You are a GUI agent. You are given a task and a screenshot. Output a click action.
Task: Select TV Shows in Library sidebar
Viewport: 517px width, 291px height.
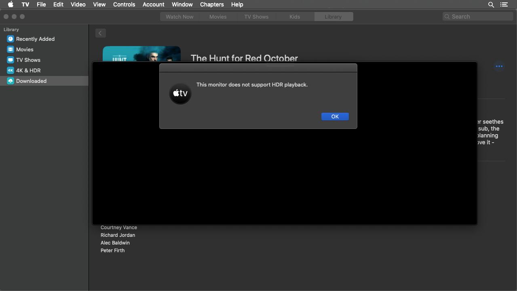click(44, 60)
